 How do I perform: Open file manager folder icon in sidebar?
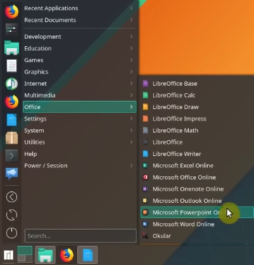coord(11,48)
